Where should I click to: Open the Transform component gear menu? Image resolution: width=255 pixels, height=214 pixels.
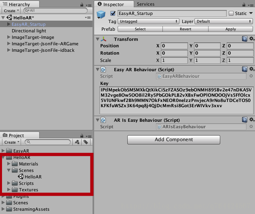(252, 39)
